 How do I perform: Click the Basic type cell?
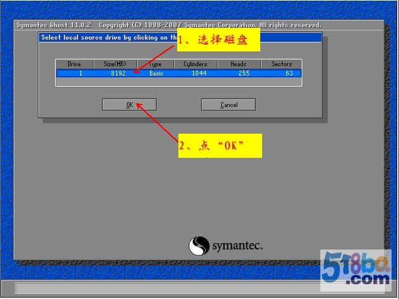[156, 73]
